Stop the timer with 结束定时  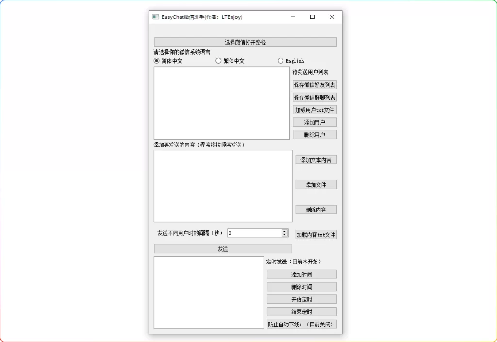coord(302,312)
